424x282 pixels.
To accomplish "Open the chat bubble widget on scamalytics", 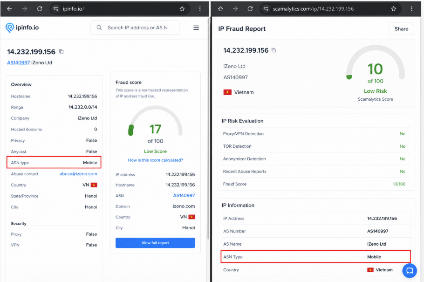I will pos(410,270).
